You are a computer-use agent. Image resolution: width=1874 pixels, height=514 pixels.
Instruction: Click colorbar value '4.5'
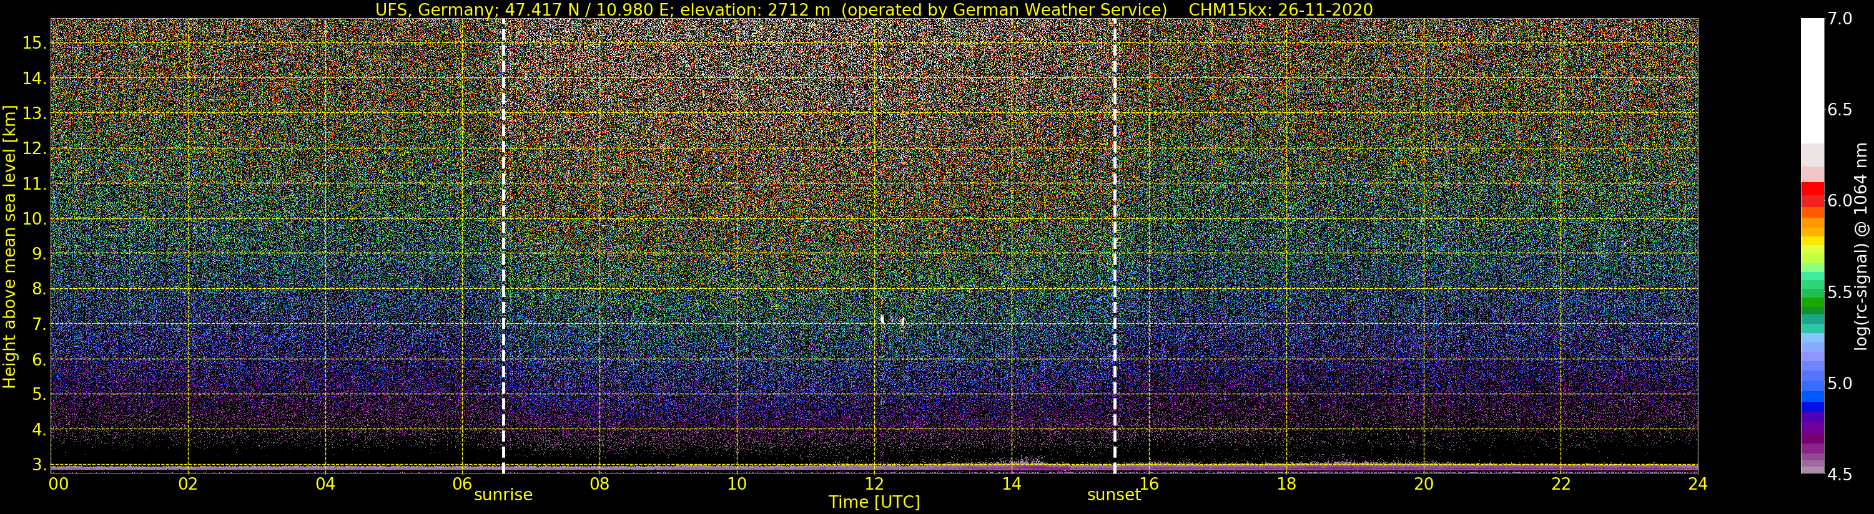click(x=1840, y=474)
